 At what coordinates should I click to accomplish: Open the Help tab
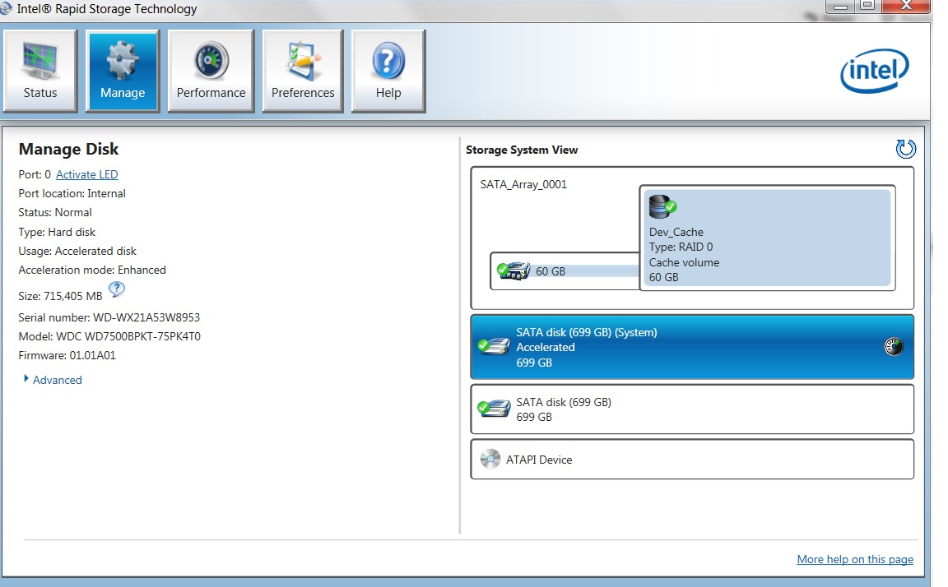(x=388, y=72)
